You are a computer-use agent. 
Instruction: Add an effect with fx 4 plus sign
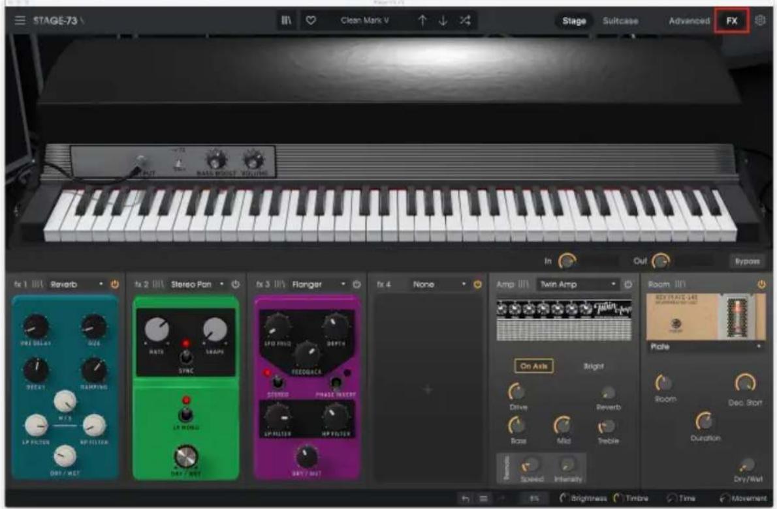[428, 390]
